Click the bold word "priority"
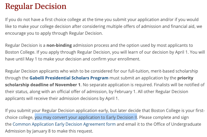 [185, 78]
